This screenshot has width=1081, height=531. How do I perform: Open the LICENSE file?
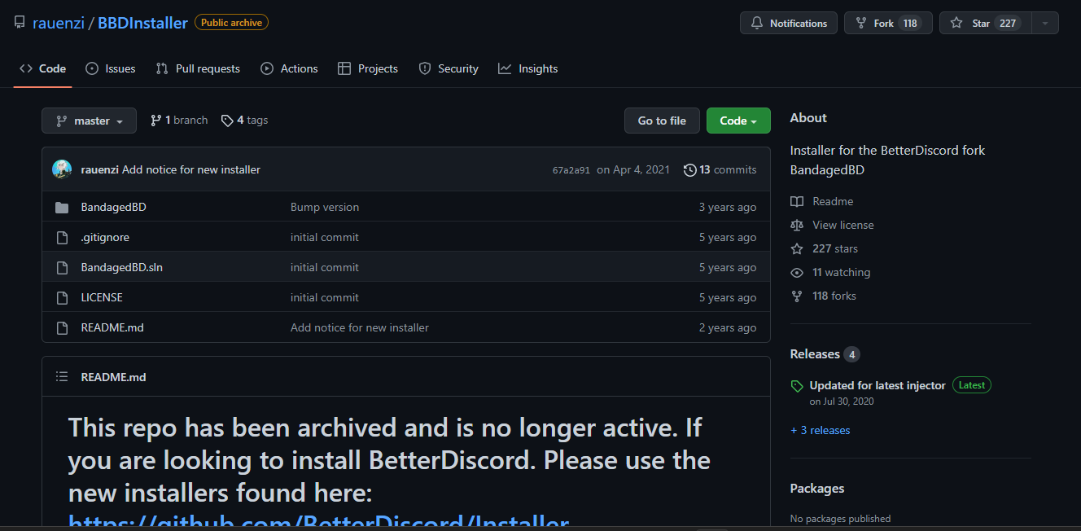tap(102, 297)
